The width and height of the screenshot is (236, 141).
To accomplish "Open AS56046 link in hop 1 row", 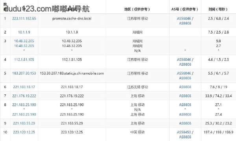I will pos(184,18).
